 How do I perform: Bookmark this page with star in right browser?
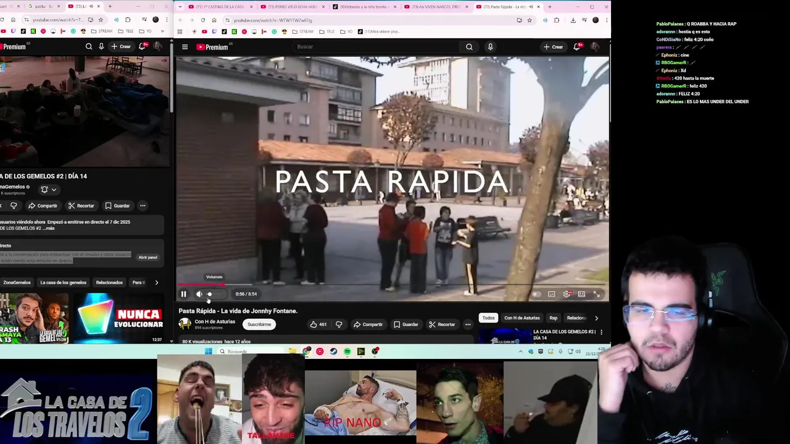click(529, 20)
